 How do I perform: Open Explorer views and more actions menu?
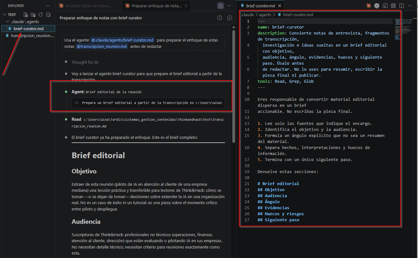tap(48, 6)
